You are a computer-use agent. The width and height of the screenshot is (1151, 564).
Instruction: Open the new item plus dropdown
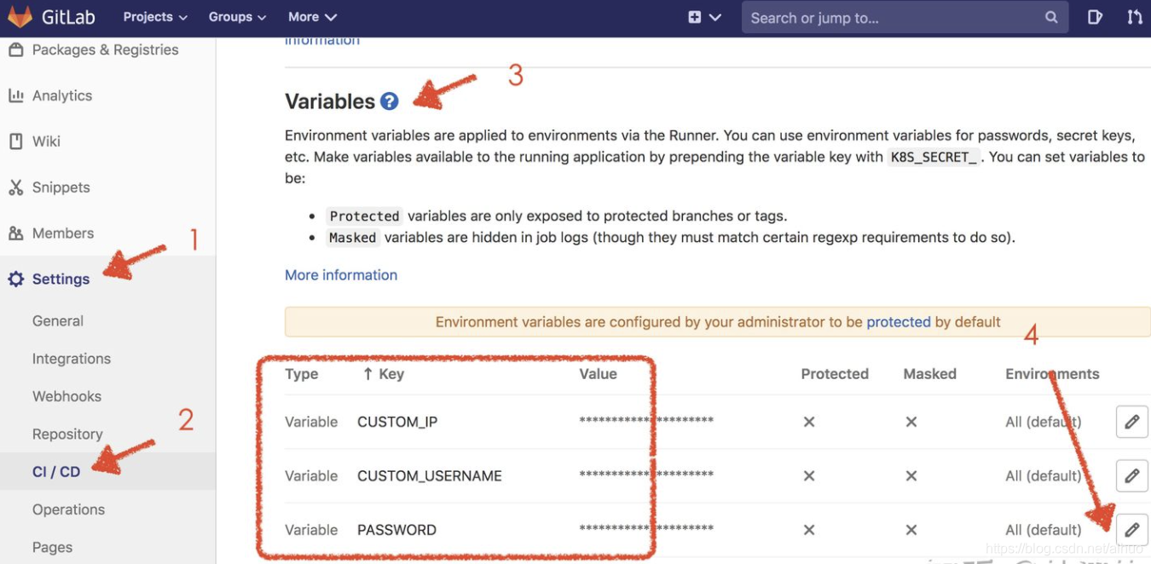click(x=704, y=17)
